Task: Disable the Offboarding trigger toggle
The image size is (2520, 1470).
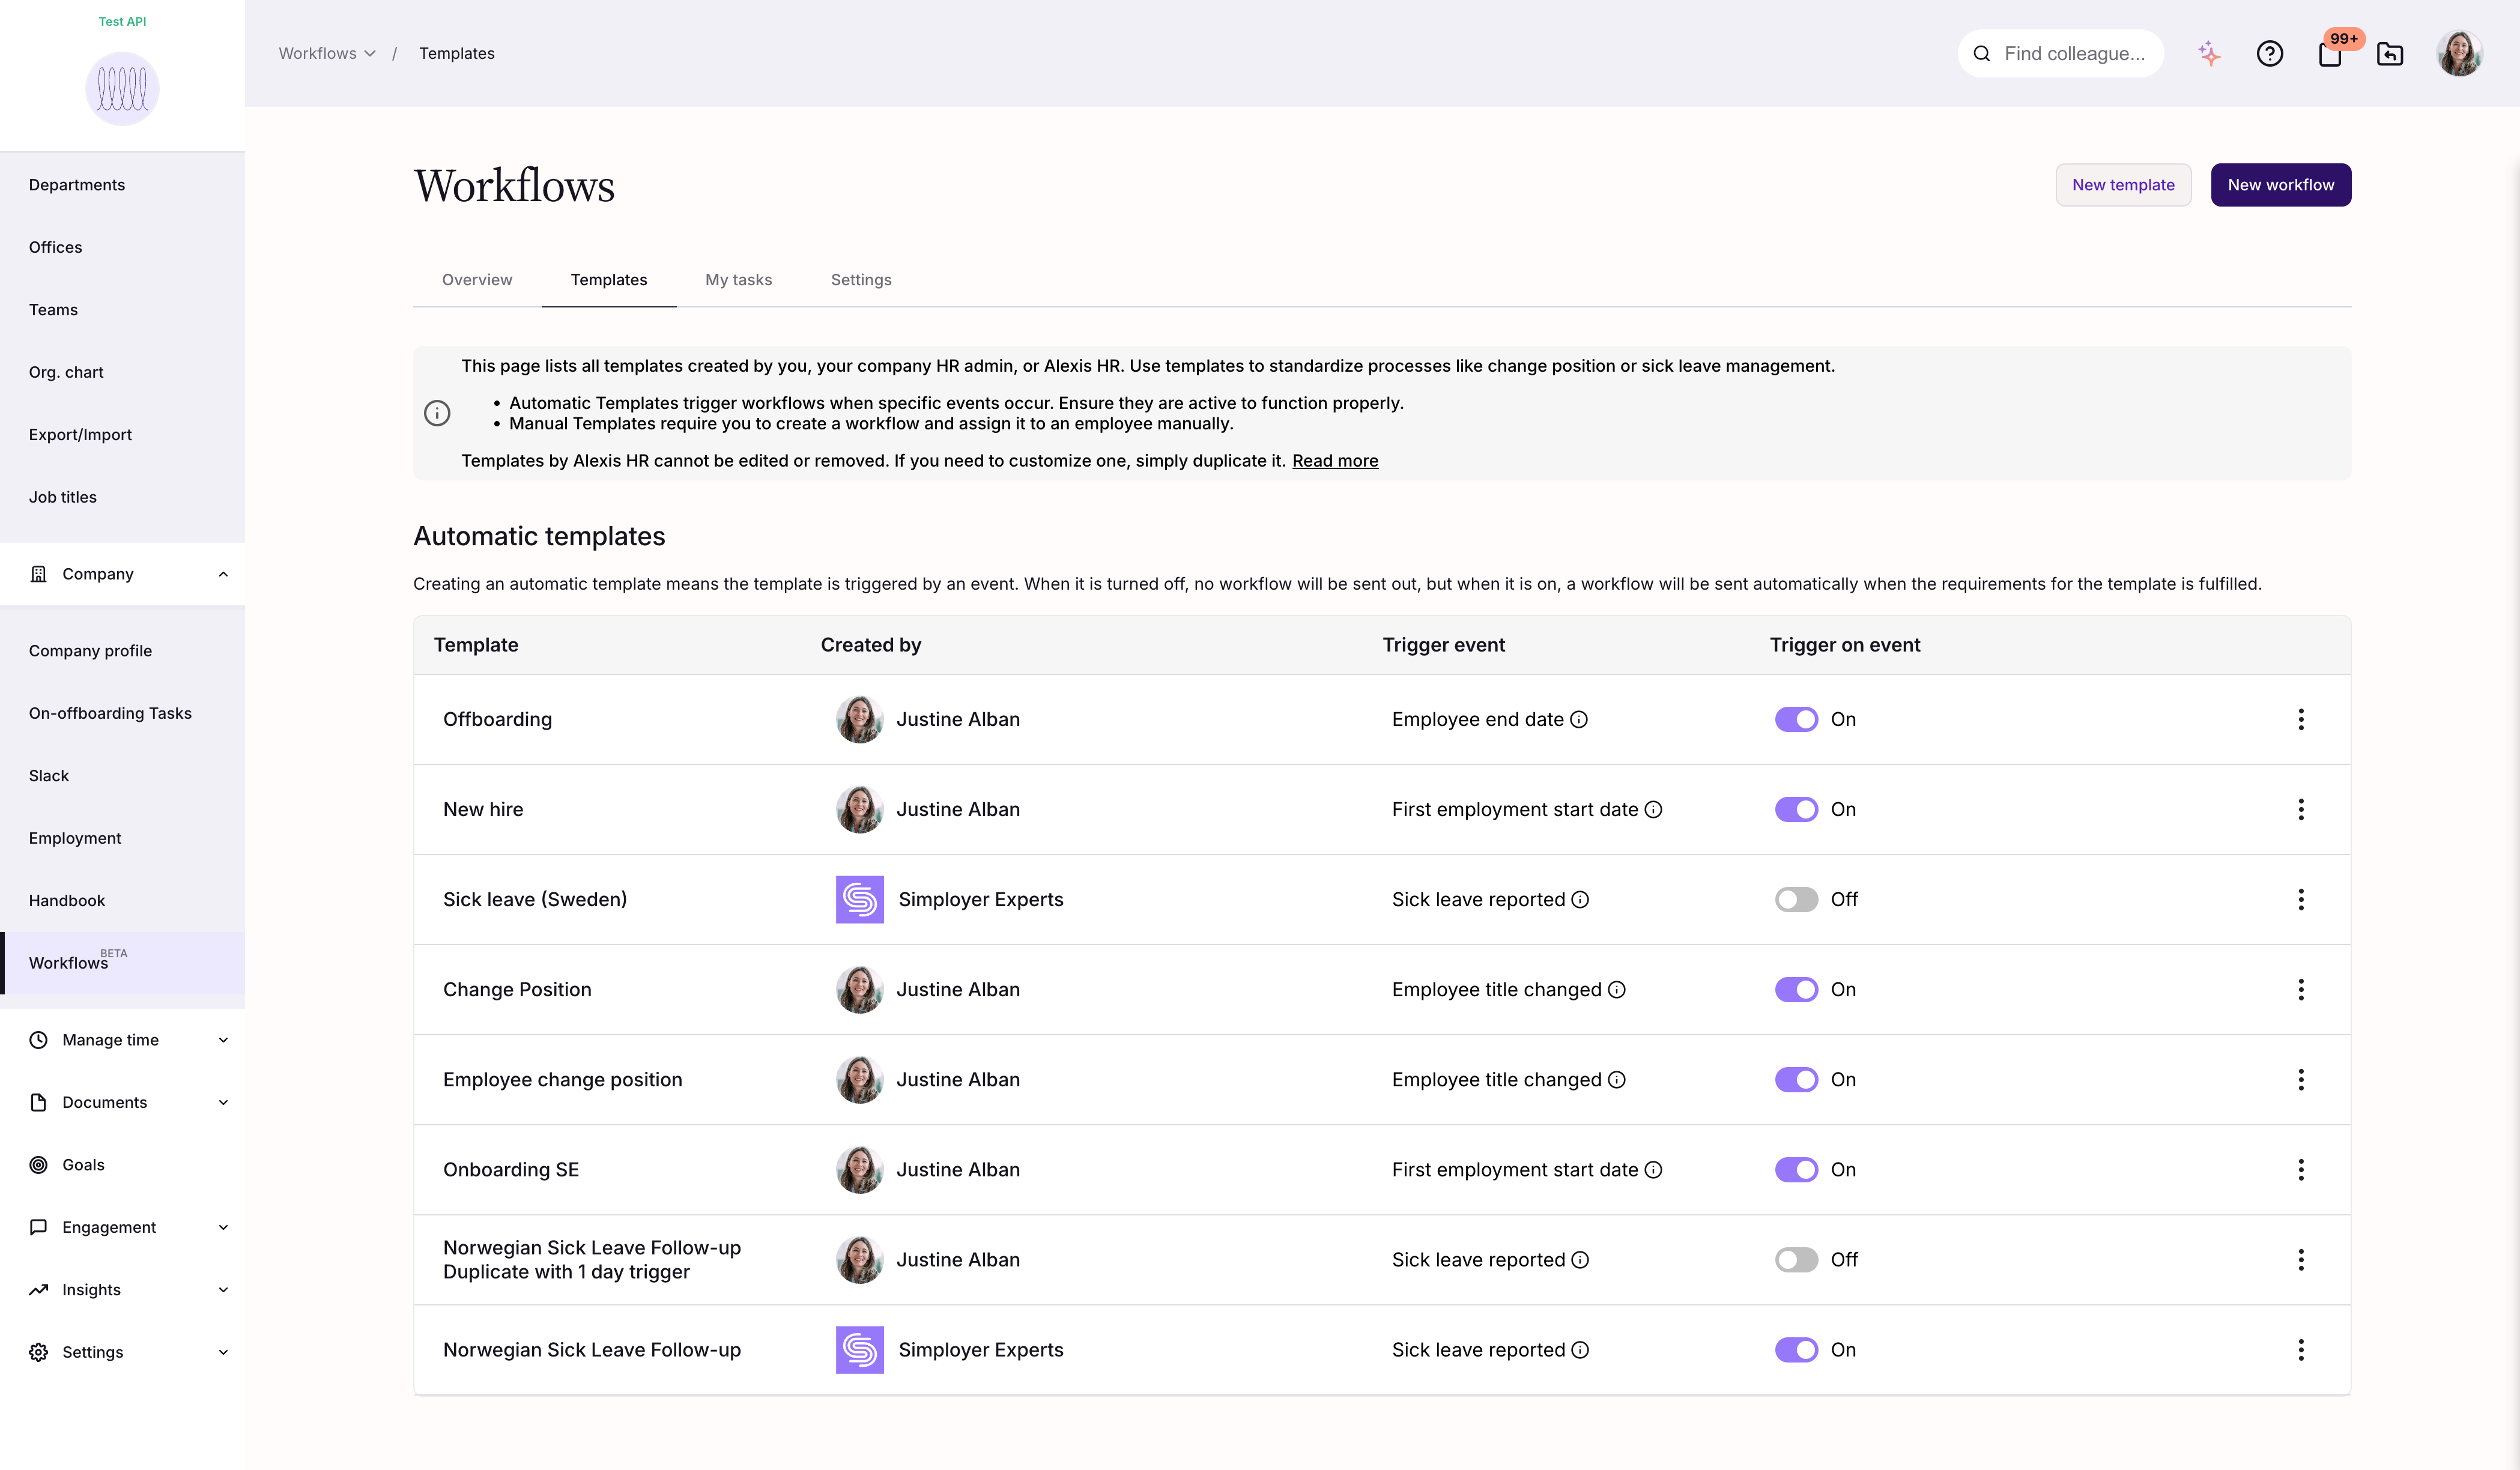Action: tap(1796, 719)
